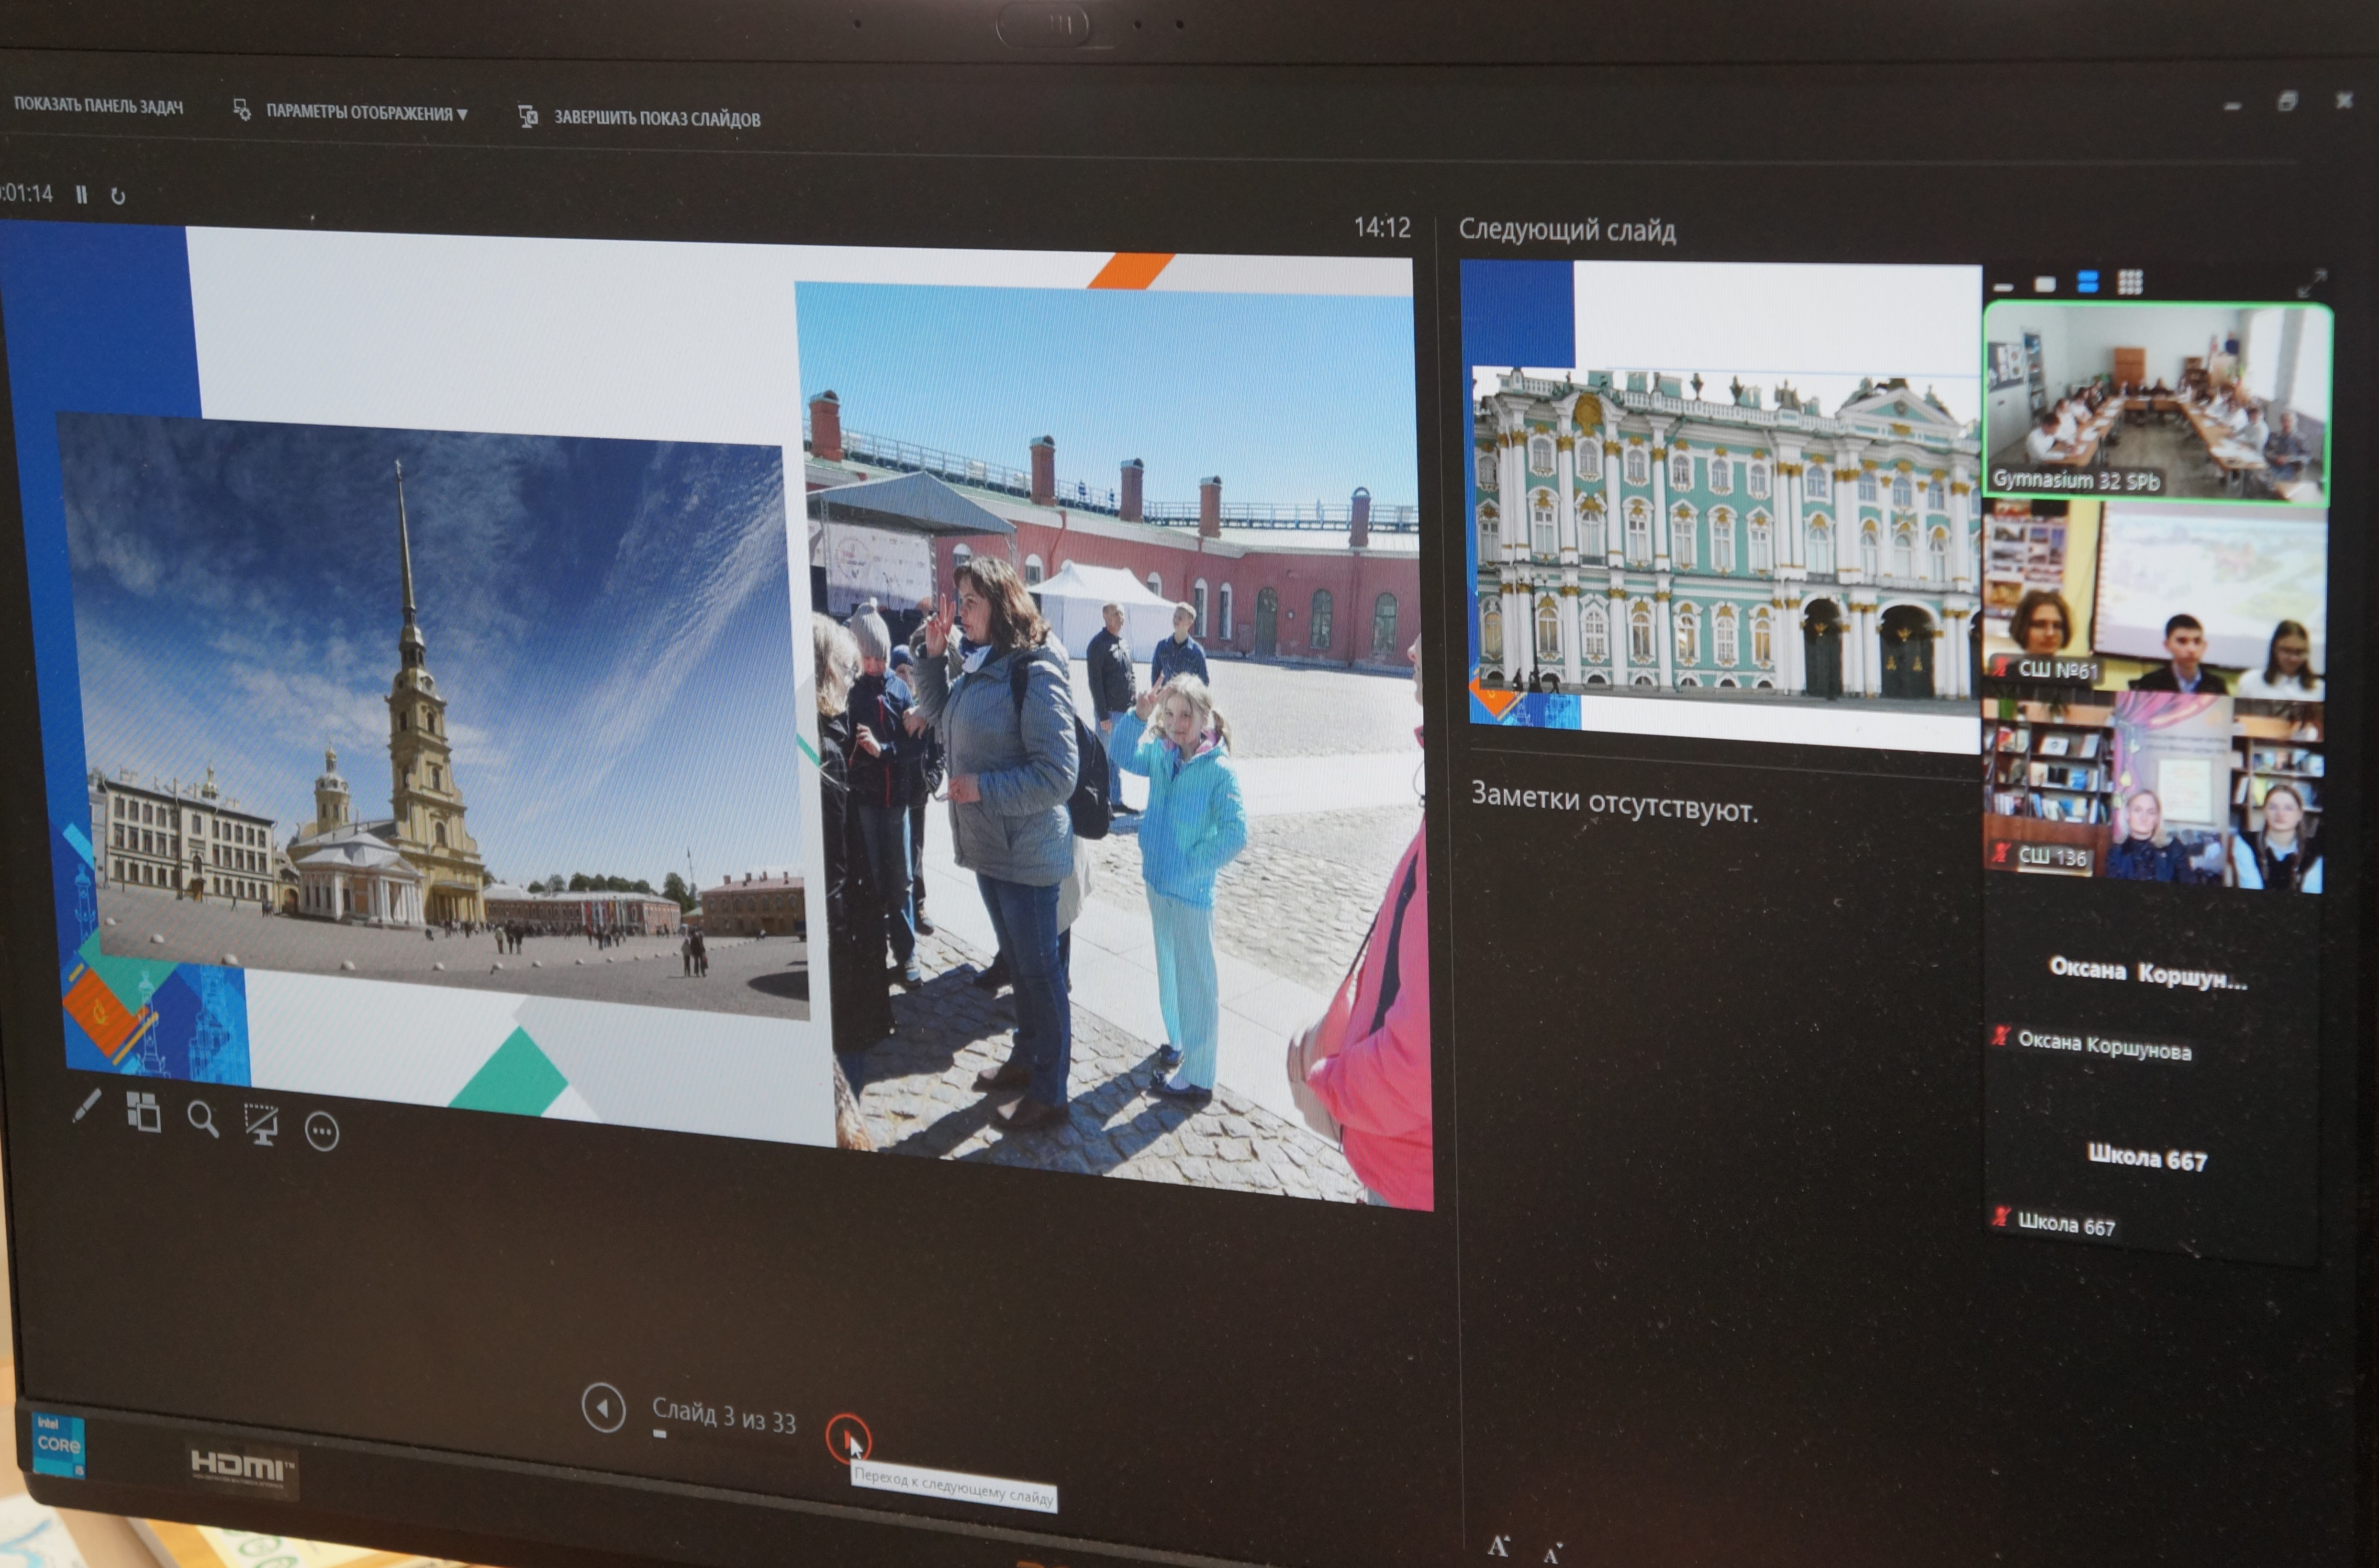The height and width of the screenshot is (1568, 2379).
Task: Activate the zoom into slide magnifier
Action: coord(203,1120)
